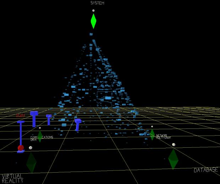Click the red text label near blue markers
The height and width of the screenshot is (184, 220).
(20, 116)
